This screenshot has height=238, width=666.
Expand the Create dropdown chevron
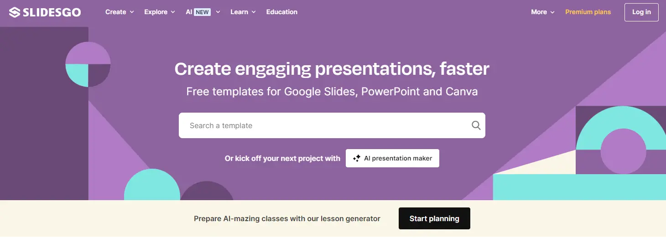pos(132,12)
